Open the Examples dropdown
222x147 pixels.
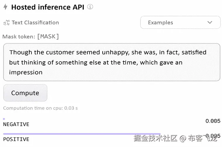click(x=180, y=23)
